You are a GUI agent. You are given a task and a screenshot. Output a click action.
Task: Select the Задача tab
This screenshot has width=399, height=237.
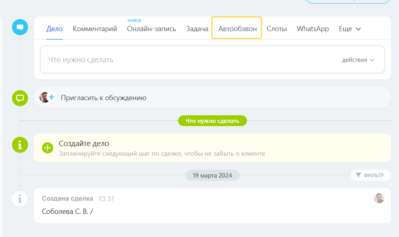[197, 28]
